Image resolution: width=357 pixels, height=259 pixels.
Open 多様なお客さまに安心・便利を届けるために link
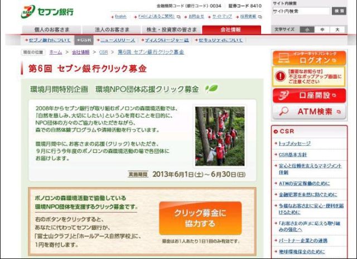pyautogui.click(x=311, y=209)
